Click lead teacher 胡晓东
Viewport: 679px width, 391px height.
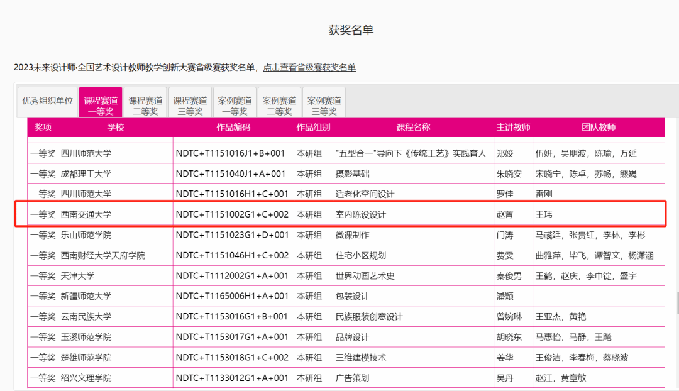click(x=509, y=337)
